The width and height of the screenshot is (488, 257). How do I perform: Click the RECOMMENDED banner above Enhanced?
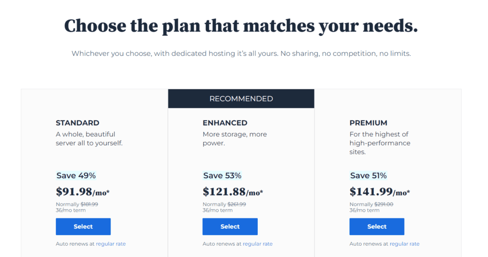click(241, 99)
